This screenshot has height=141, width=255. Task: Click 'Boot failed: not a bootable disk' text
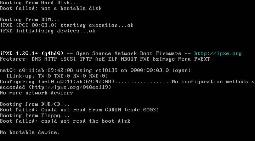pos(51,8)
